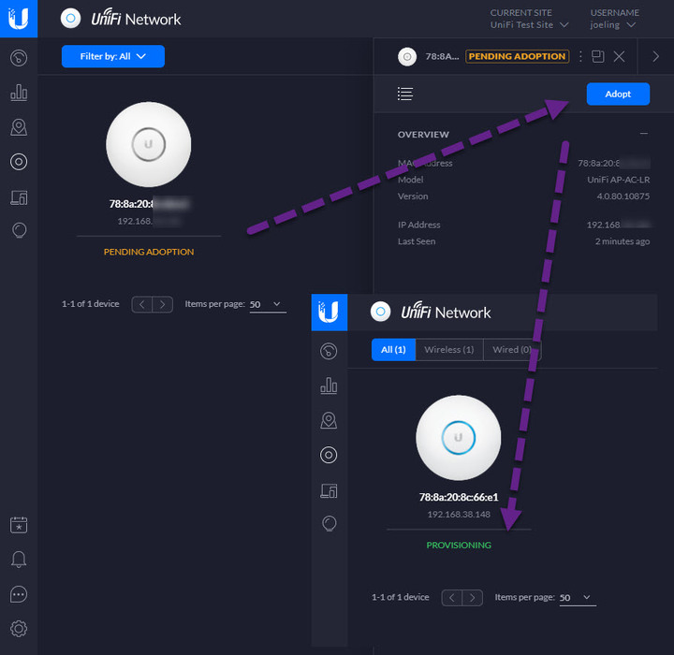Open Statistics icon in inset window sidebar
The width and height of the screenshot is (674, 655).
[329, 386]
